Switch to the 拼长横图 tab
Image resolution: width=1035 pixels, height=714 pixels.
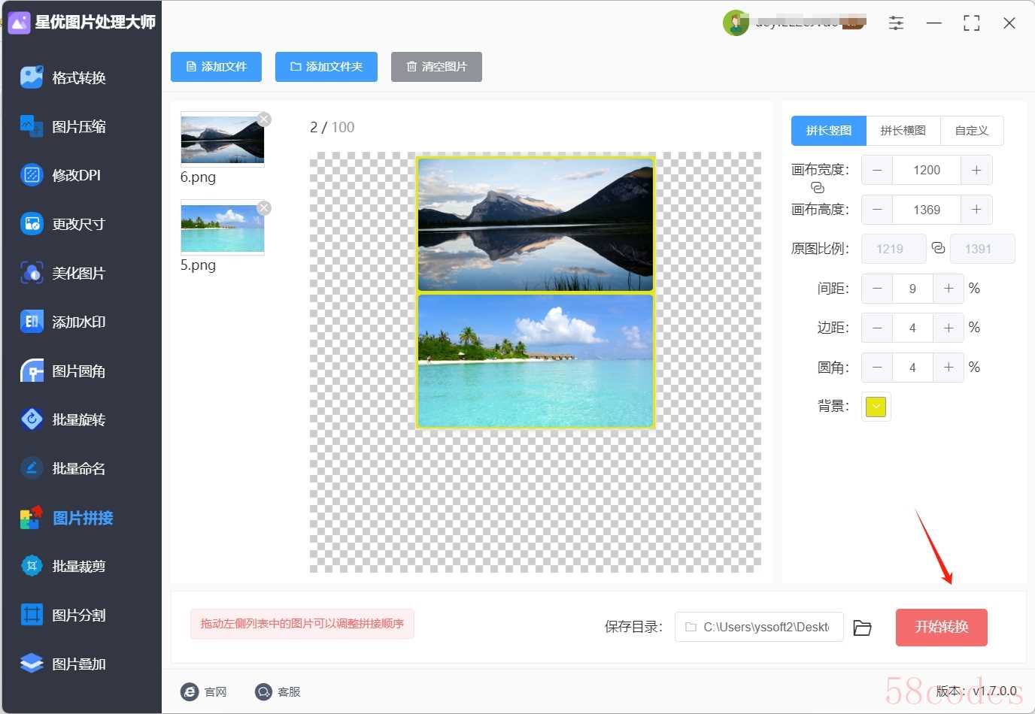(x=903, y=131)
